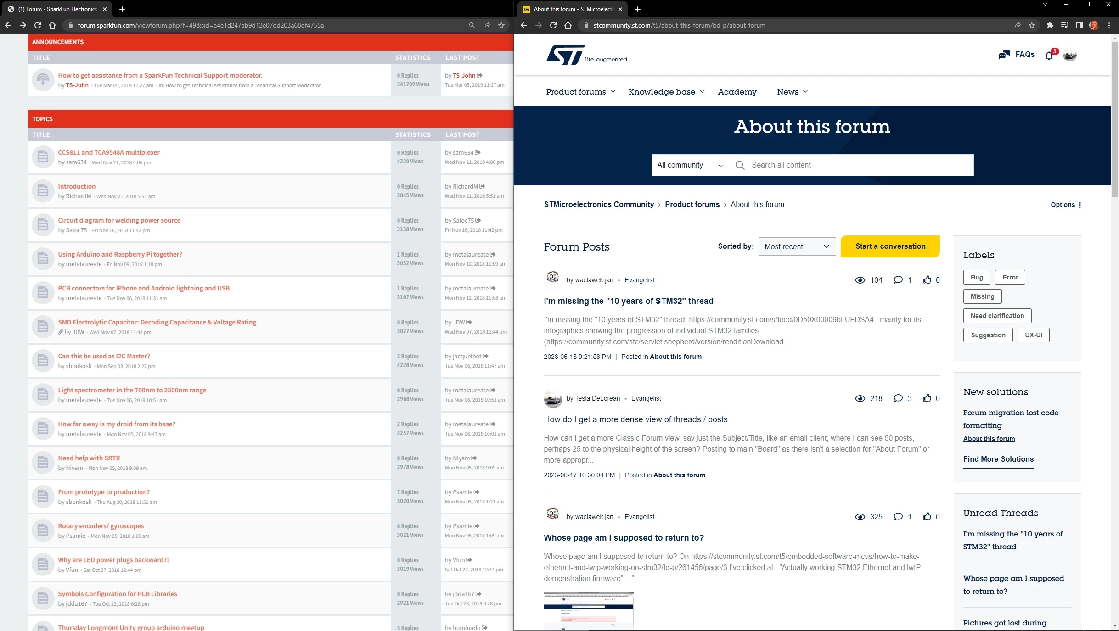Click zoom magnifier icon in SparkFun address bar
The width and height of the screenshot is (1119, 631).
(x=472, y=25)
